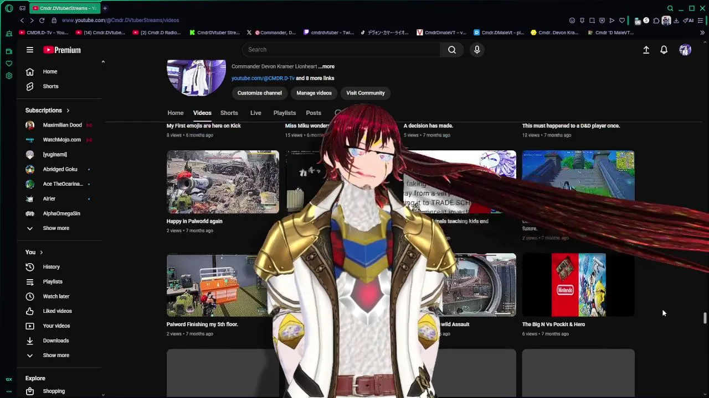Open 'A decision has made.' video title
The image size is (709, 398).
428,125
